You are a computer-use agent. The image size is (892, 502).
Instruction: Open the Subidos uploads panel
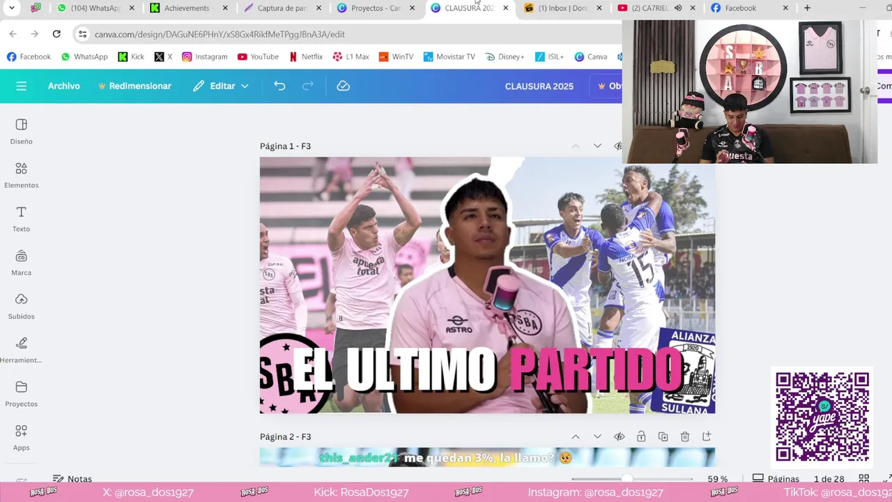click(21, 306)
